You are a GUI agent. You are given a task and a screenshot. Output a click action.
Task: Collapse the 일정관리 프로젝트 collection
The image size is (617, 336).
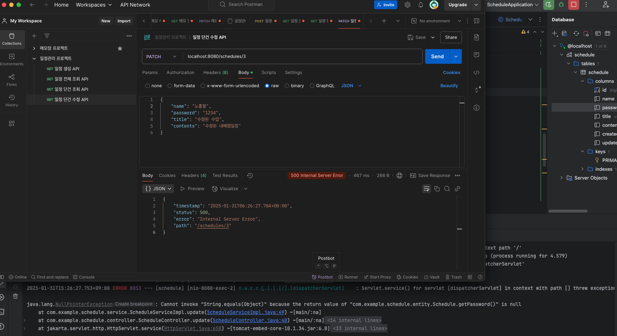(x=34, y=59)
